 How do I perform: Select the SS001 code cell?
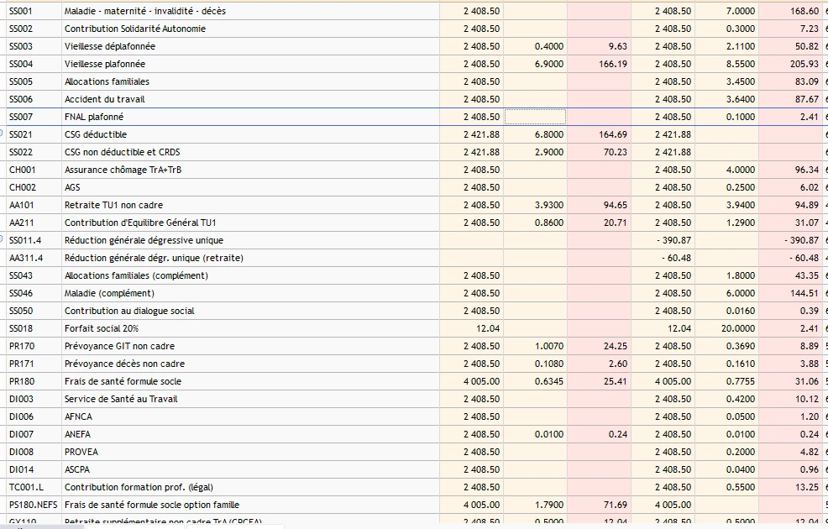click(x=34, y=11)
